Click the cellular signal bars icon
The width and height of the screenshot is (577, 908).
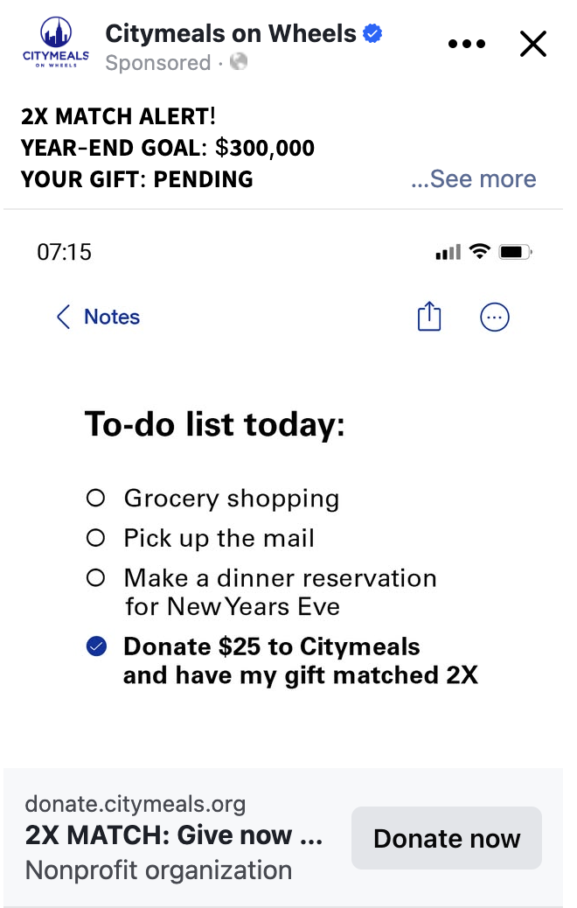click(x=448, y=253)
